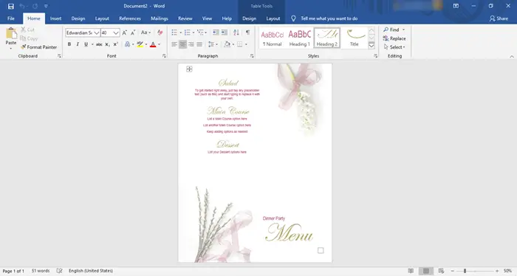Collapse the ribbon arrow
Viewport: 517px width, 276px height.
[512, 56]
